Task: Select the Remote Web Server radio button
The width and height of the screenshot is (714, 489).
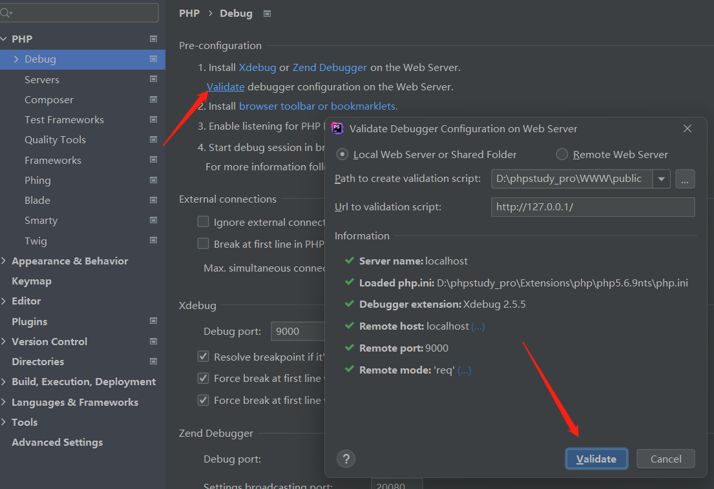Action: point(562,155)
